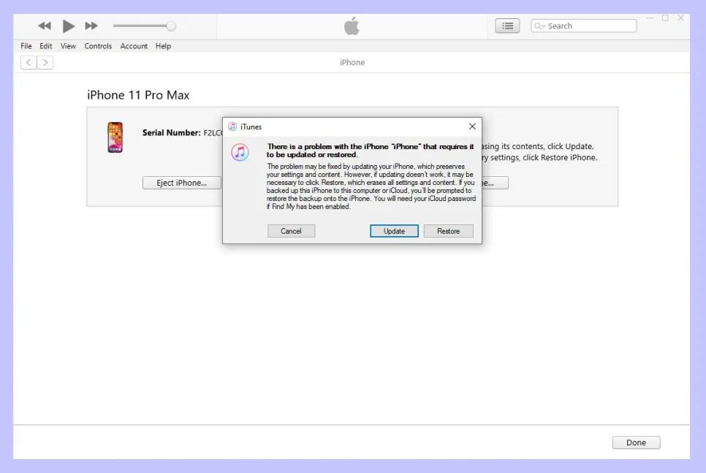Click the rewind previous track button

[45, 26]
